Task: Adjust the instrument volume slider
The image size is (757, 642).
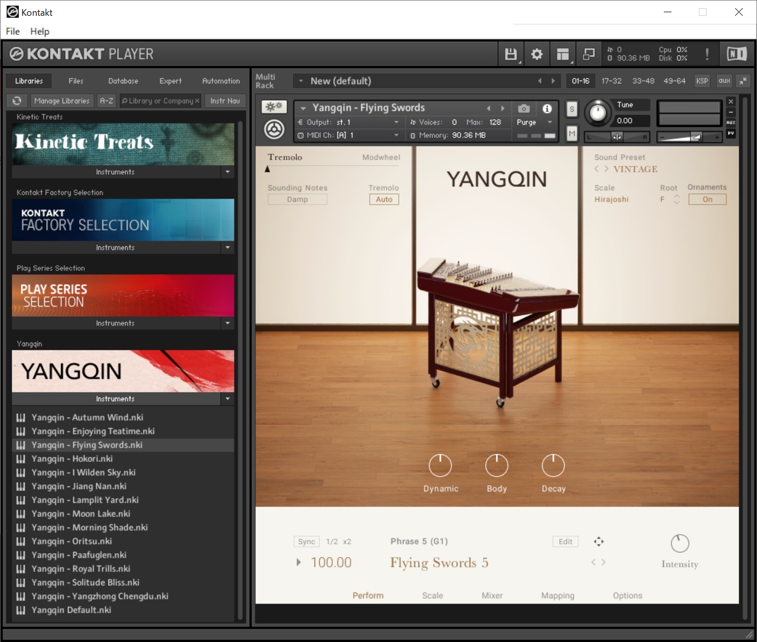Action: pos(690,137)
